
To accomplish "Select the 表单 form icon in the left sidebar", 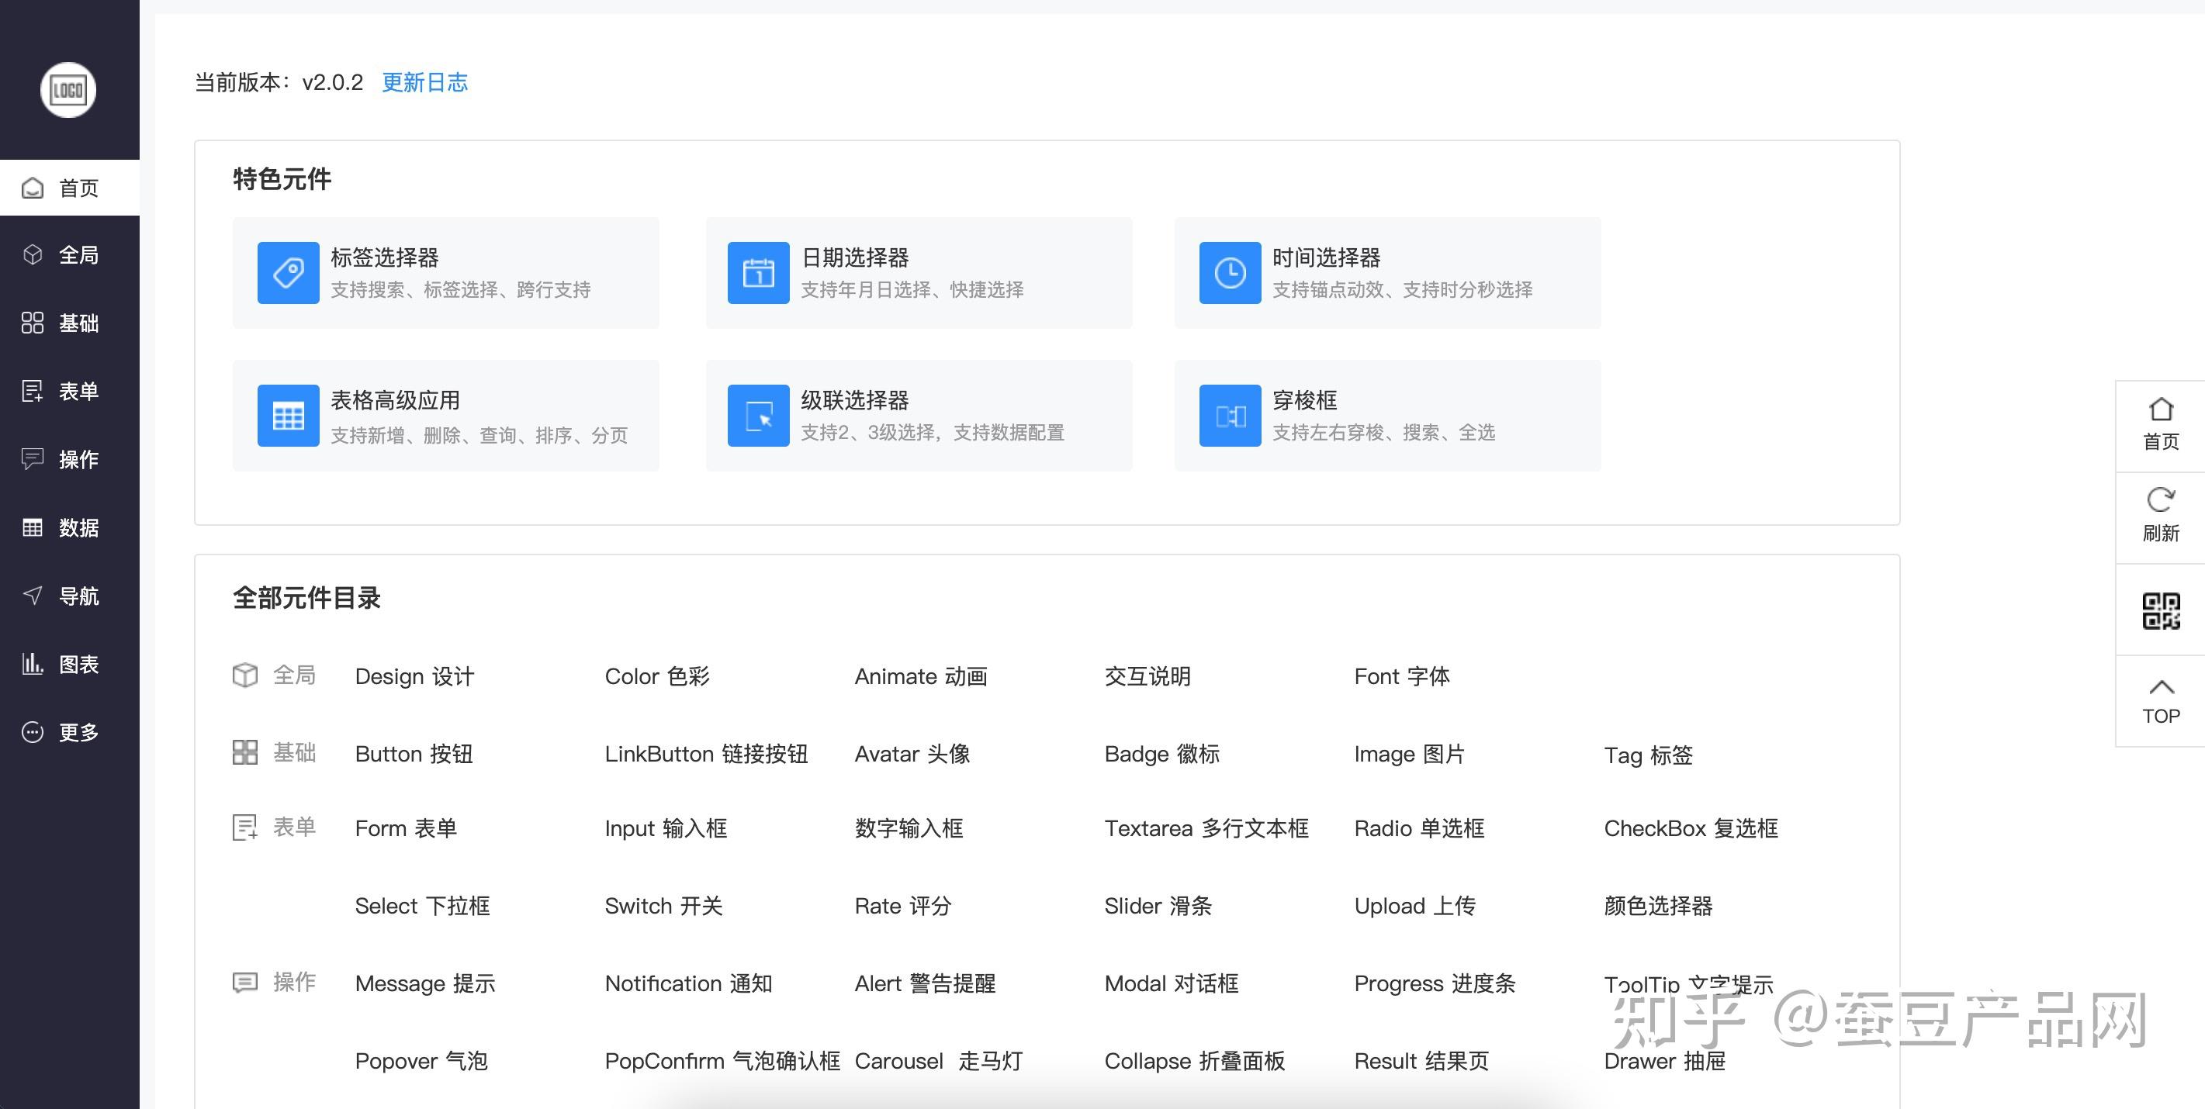I will pyautogui.click(x=32, y=391).
